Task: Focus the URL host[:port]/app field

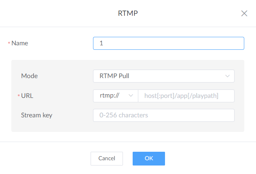Action: click(186, 95)
